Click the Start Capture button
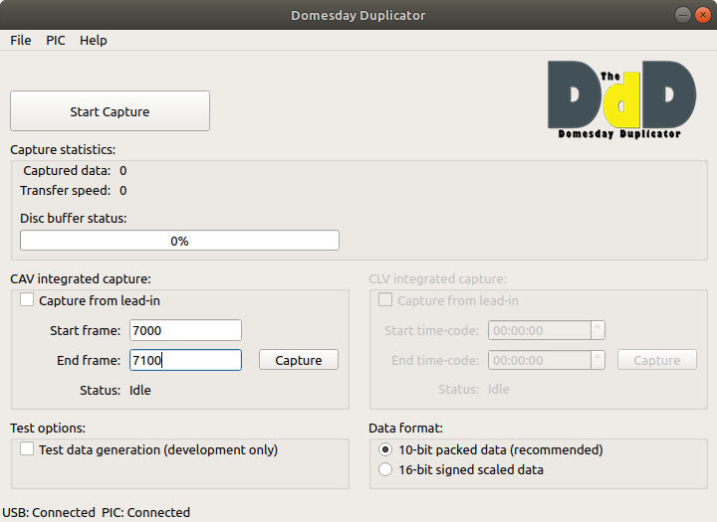Screen dimensions: 717x522 110,111
